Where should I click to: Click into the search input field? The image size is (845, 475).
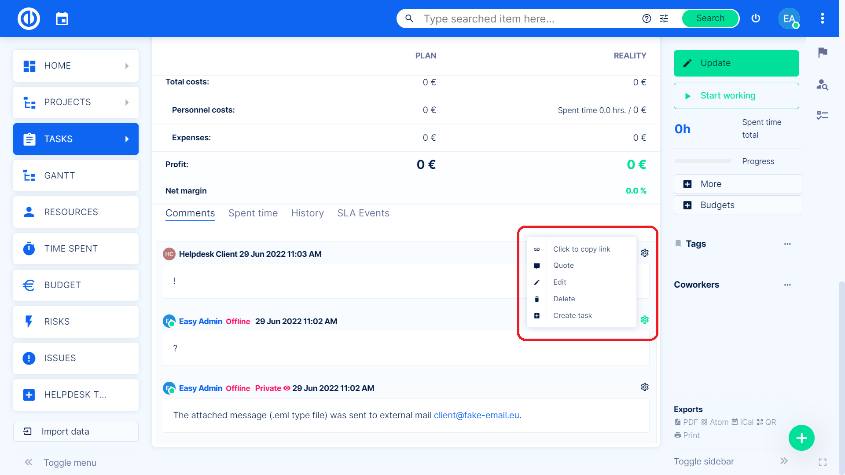(x=528, y=18)
